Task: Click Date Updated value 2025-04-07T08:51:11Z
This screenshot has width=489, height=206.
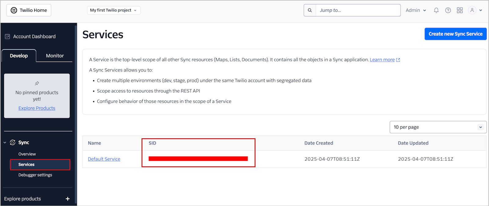Action: coord(425,159)
